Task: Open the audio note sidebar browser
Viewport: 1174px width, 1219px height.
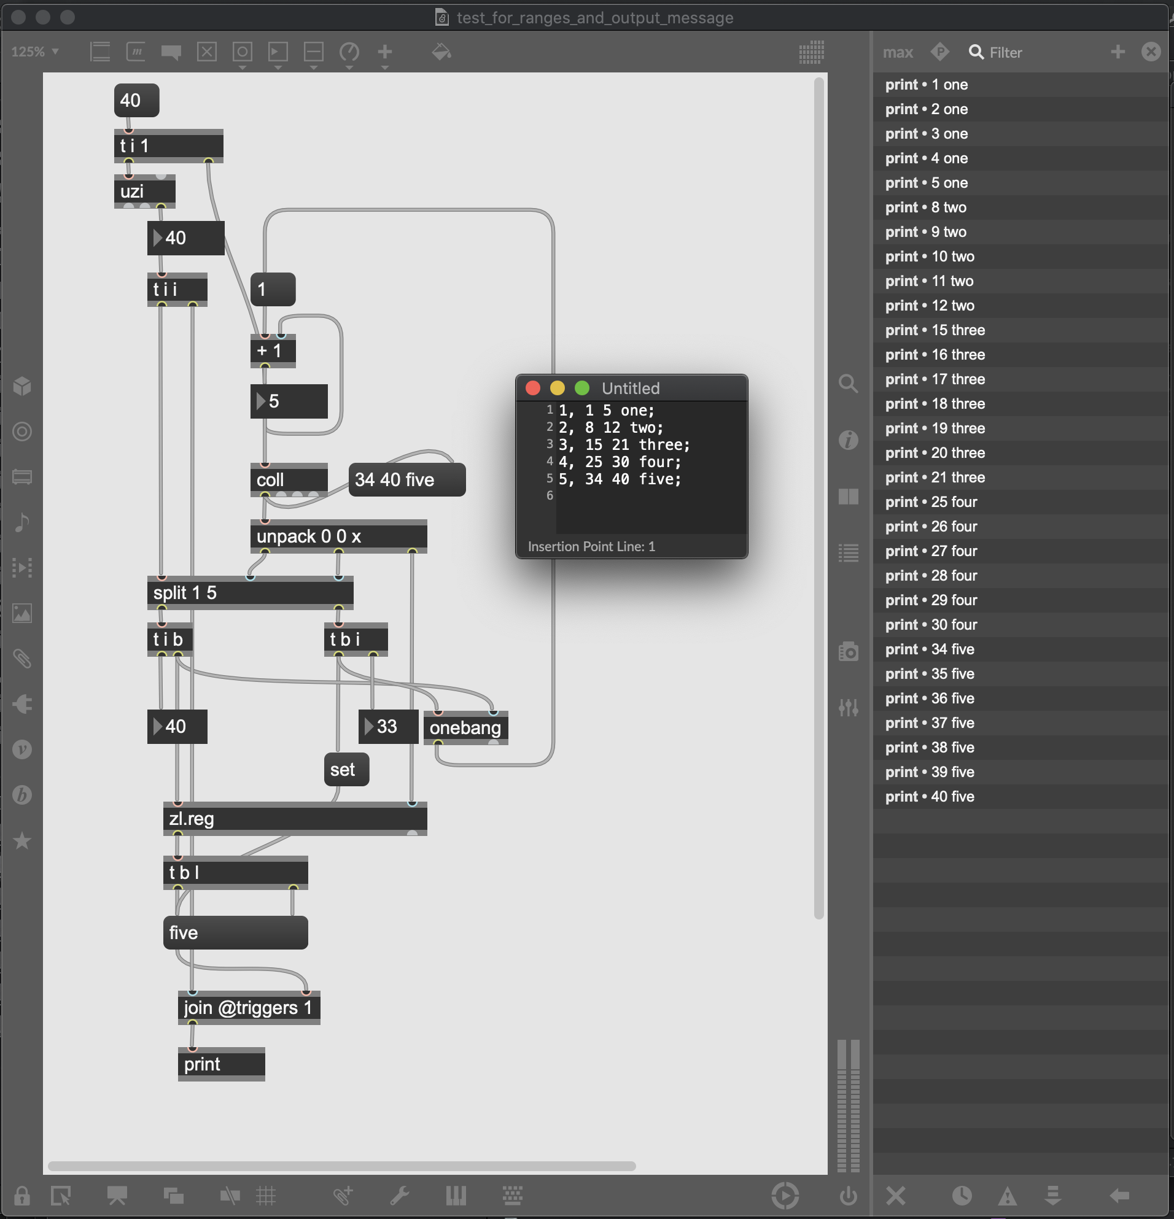Action: pos(22,522)
